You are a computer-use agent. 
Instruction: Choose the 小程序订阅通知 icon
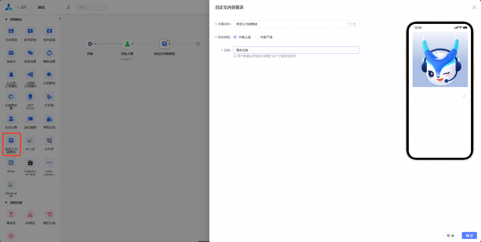[30, 74]
